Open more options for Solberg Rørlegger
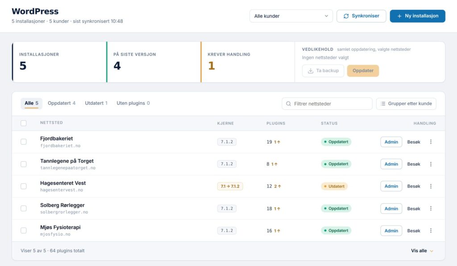This screenshot has width=457, height=266. point(431,208)
